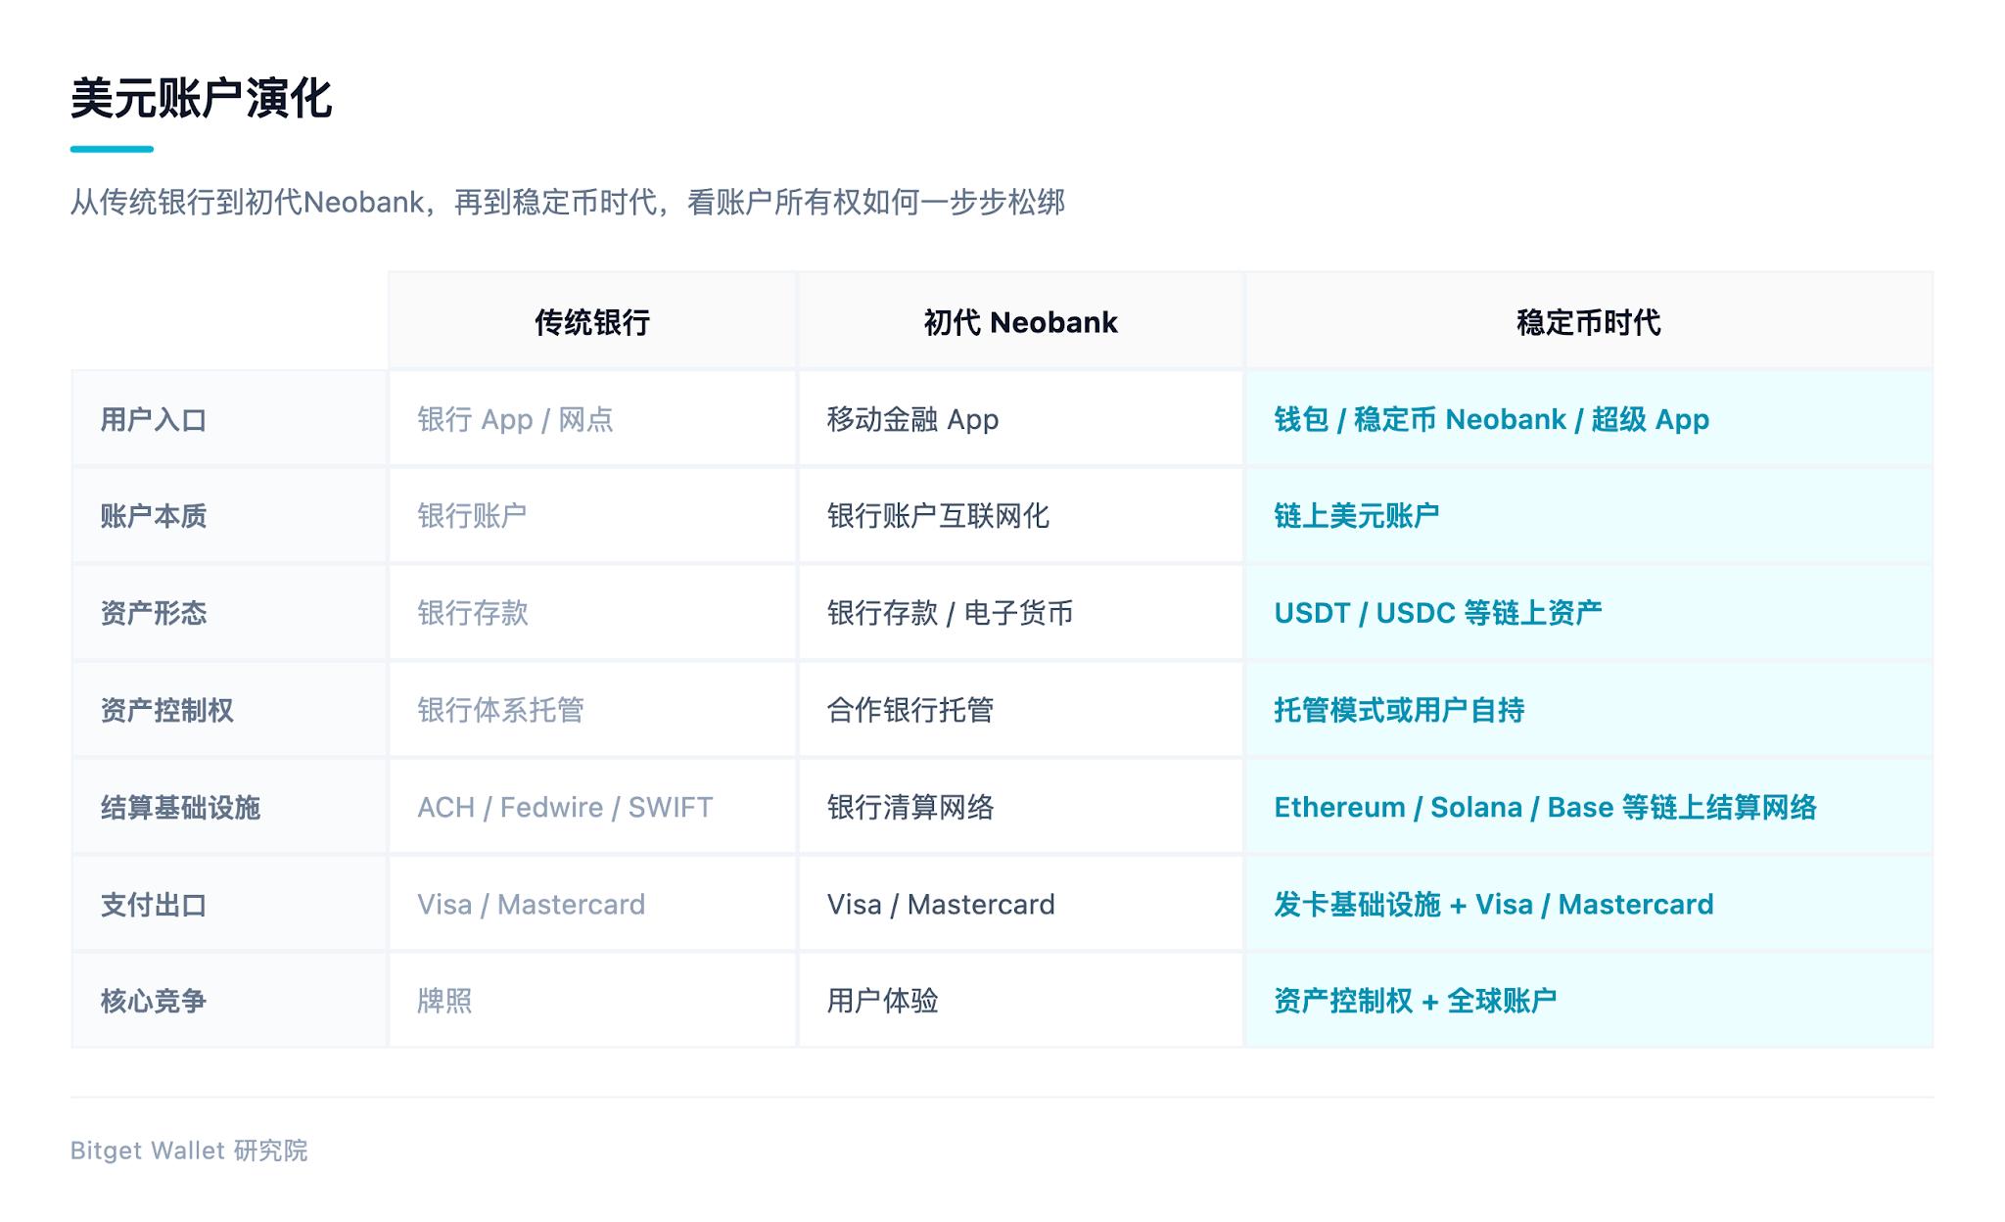Select the 结算基础设施 row label

pos(180,807)
